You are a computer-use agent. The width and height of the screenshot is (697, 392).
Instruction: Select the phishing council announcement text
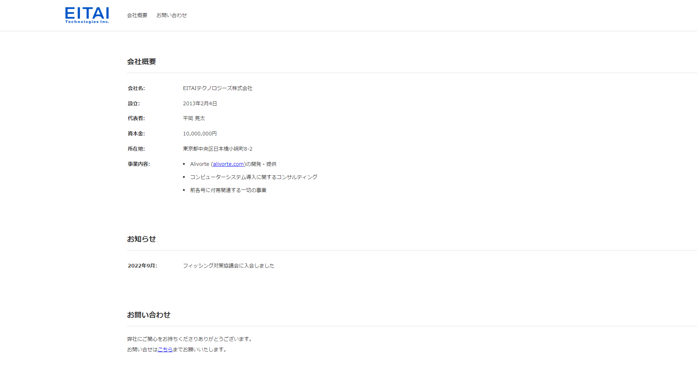(229, 266)
